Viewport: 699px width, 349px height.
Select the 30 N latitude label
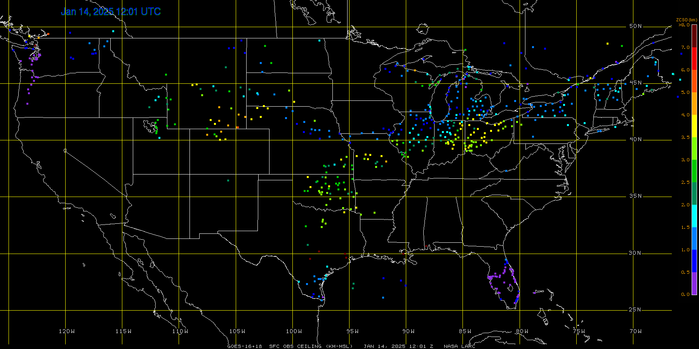click(x=636, y=253)
